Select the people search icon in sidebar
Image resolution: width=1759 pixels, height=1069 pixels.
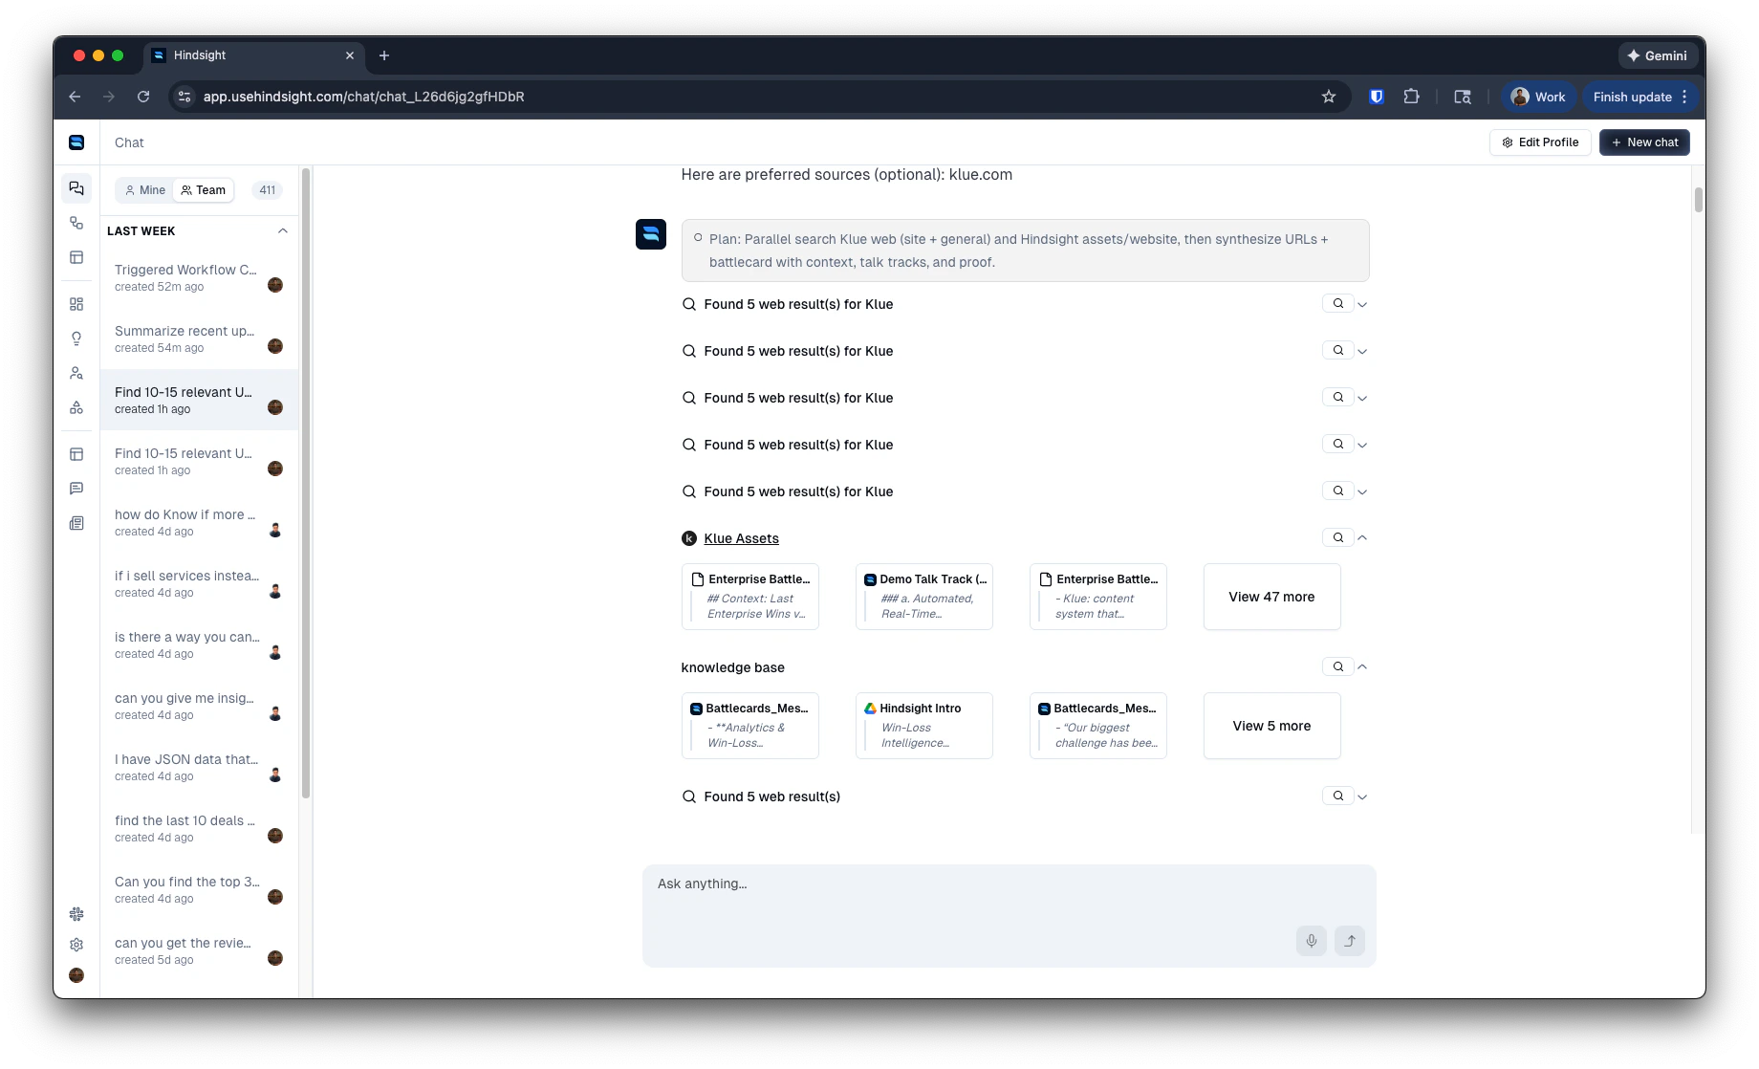(76, 373)
